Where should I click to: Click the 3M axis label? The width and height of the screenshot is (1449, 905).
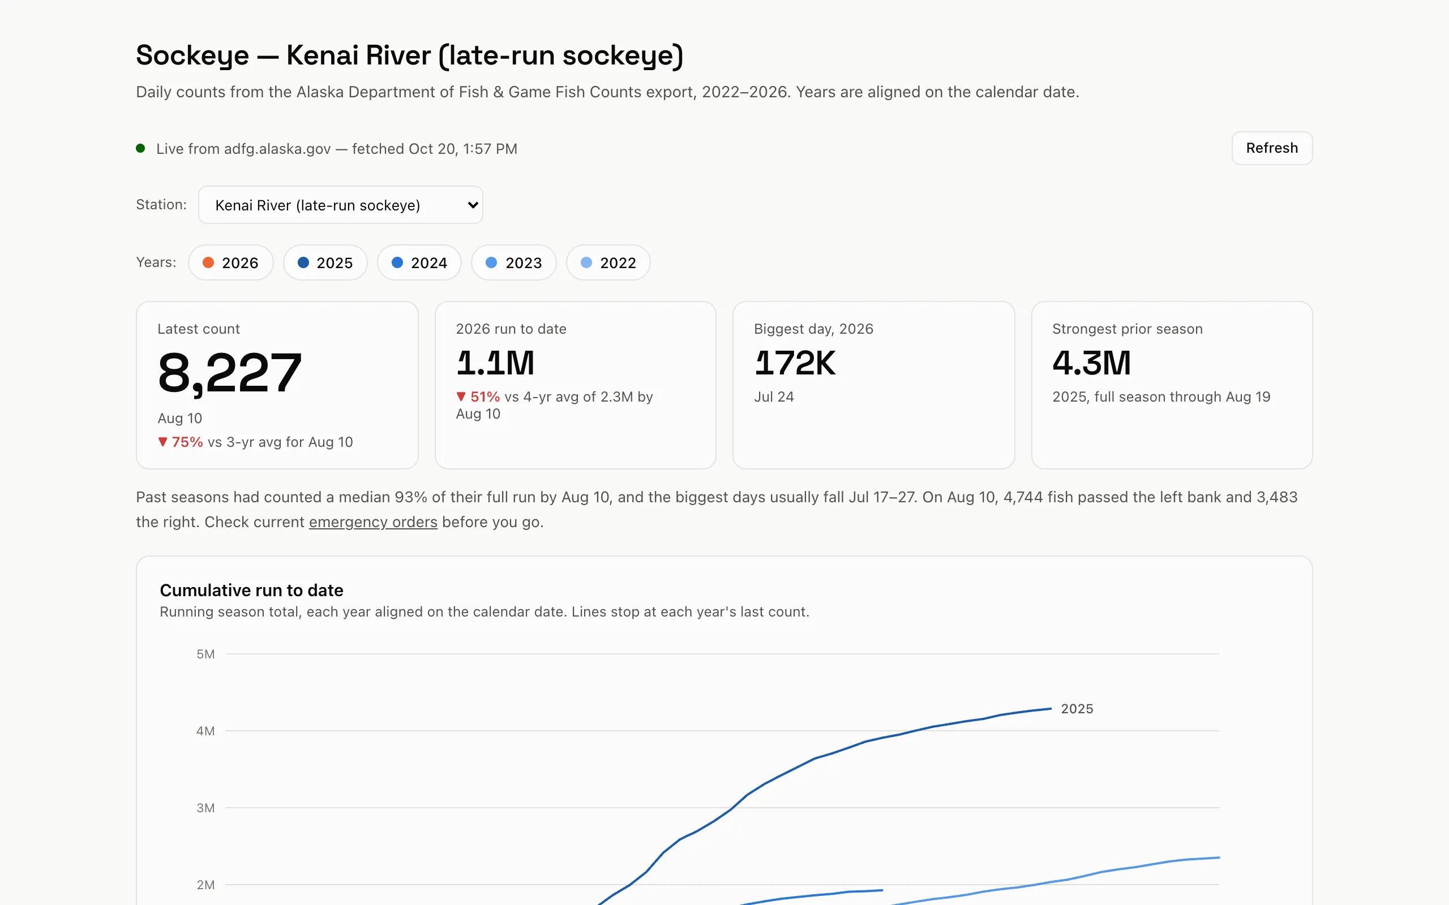205,808
